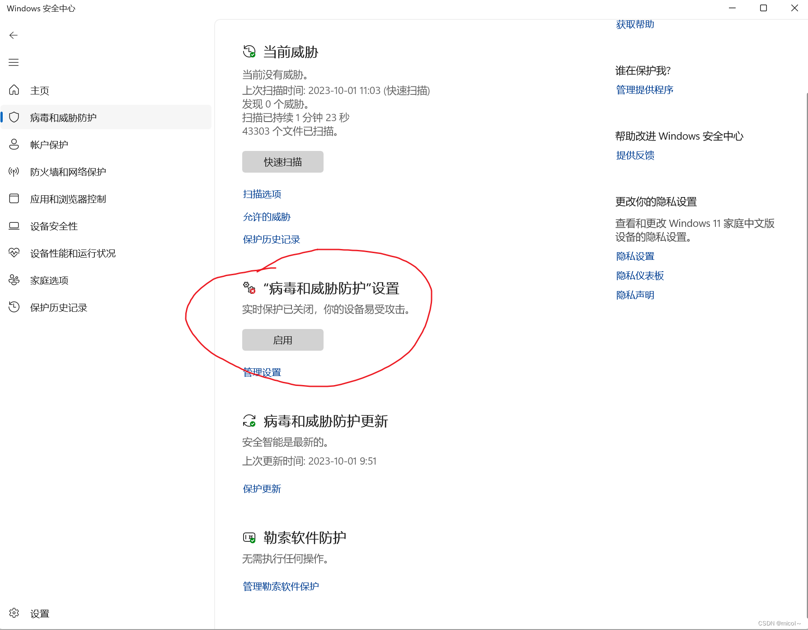Open the 隐私仪表板 link

coord(639,275)
